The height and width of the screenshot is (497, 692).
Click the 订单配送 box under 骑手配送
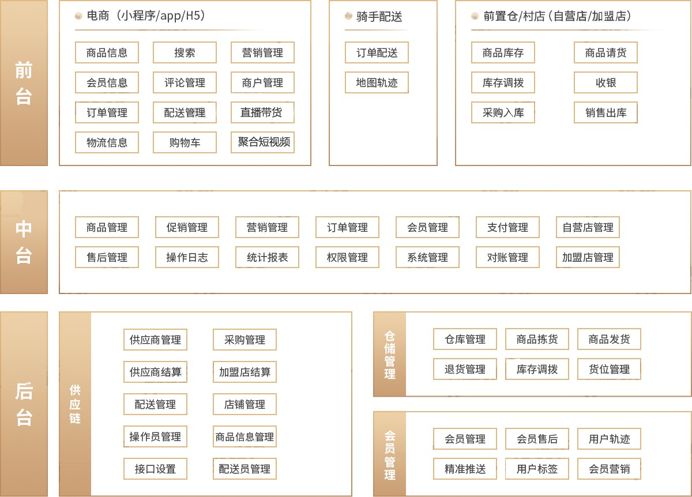[377, 52]
